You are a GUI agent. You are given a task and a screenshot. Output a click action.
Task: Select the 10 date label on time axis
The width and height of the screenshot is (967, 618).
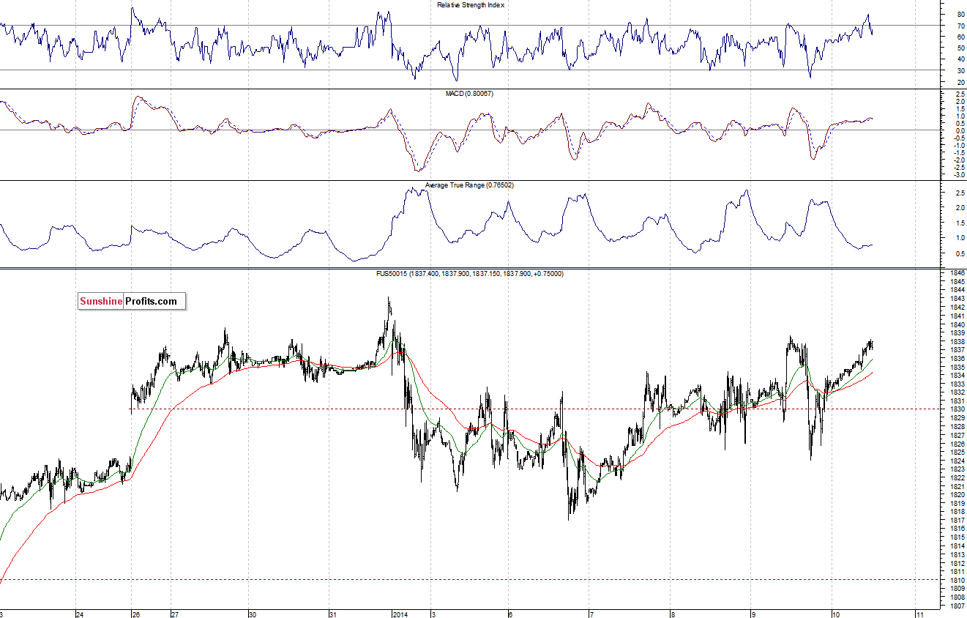pos(836,614)
